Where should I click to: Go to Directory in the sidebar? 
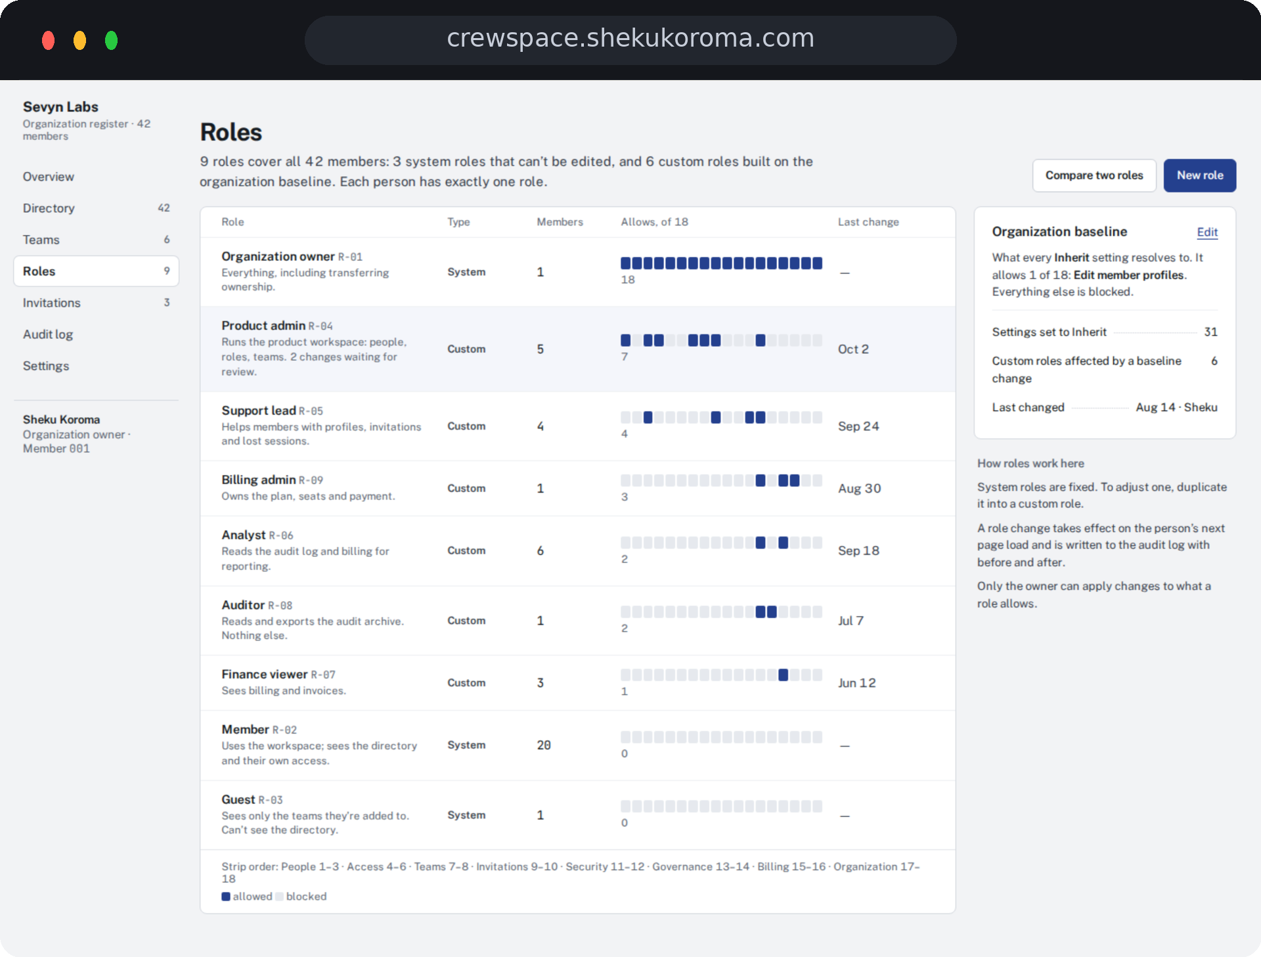coord(96,208)
